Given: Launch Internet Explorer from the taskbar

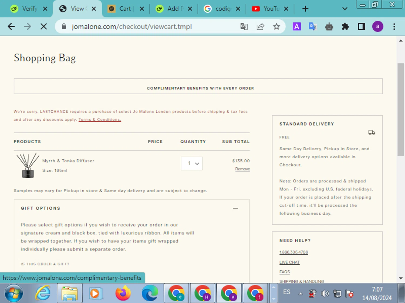Looking at the screenshot, I should [43, 293].
